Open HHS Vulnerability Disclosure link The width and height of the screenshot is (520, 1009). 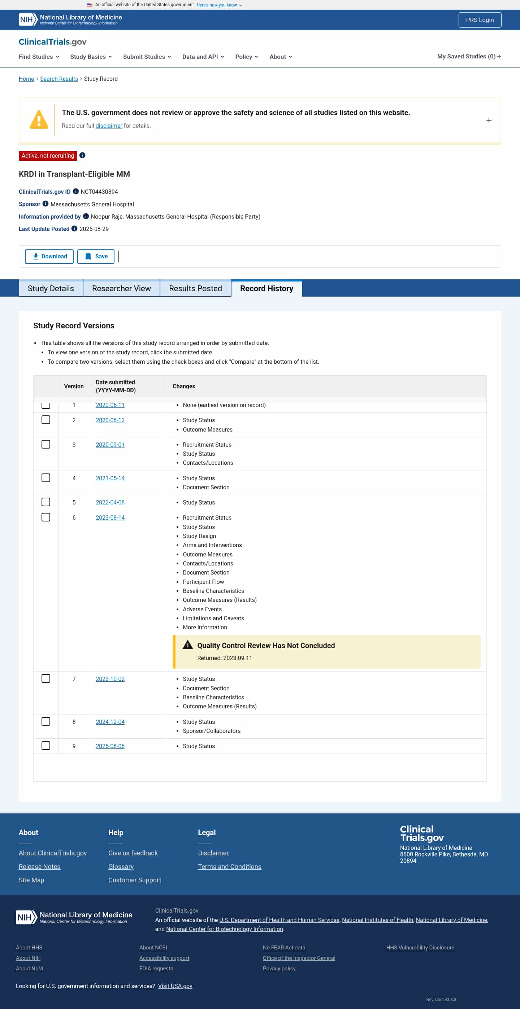point(420,948)
